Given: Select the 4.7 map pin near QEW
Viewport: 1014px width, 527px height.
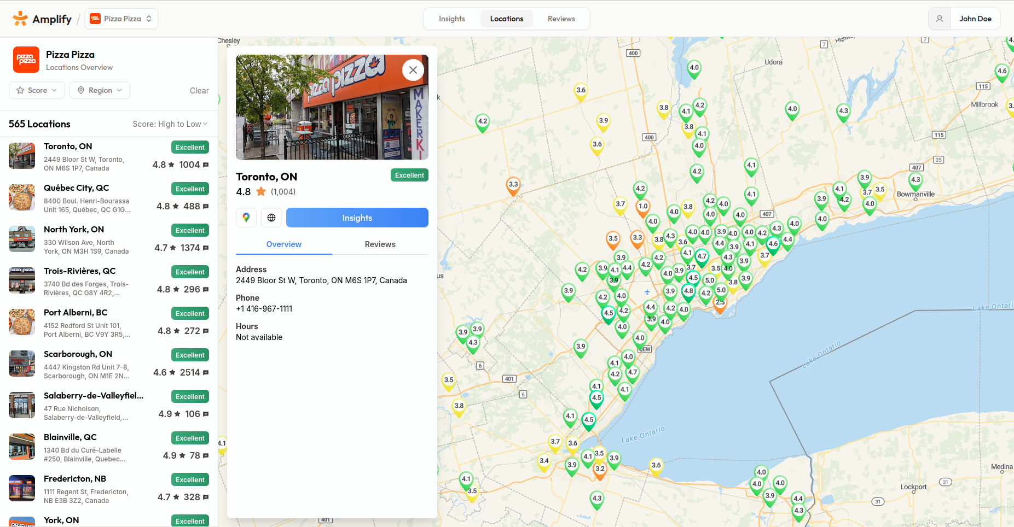Looking at the screenshot, I should [633, 373].
